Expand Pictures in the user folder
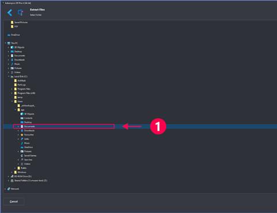Screen dimensions: 277x213 18,152
